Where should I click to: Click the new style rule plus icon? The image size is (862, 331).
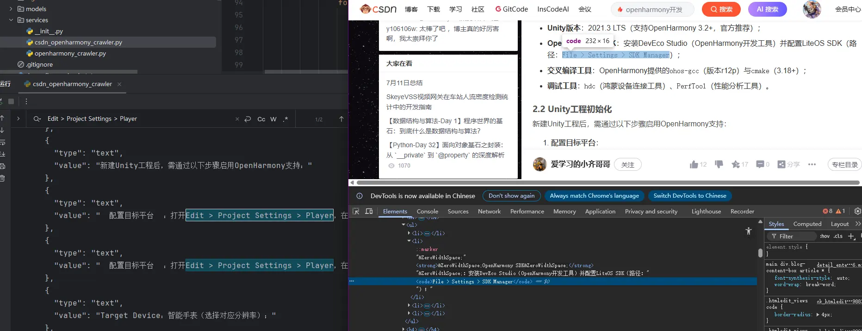coord(850,236)
